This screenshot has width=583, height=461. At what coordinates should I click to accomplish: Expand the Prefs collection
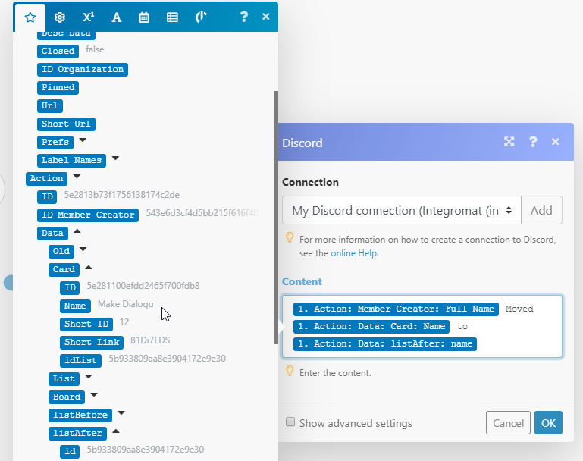click(83, 140)
